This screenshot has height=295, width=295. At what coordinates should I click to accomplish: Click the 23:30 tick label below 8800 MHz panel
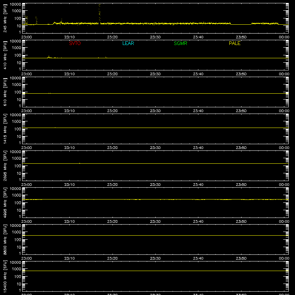point(155,258)
